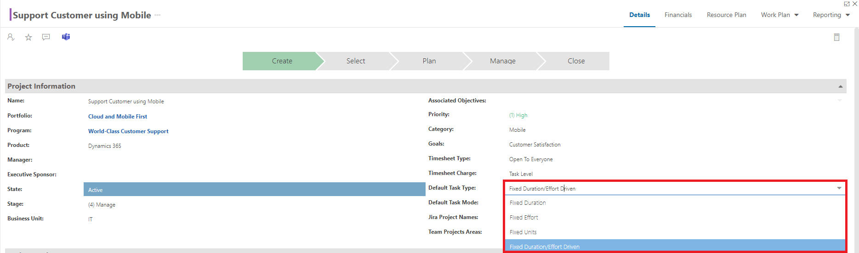Open the Resource Plan tab
This screenshot has width=859, height=253.
[x=726, y=15]
